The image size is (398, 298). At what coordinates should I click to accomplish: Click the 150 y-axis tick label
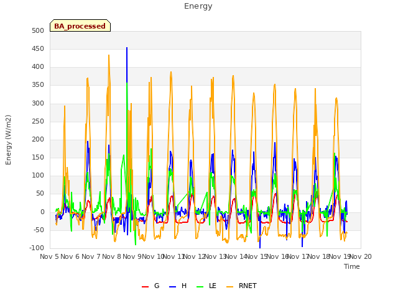click(38, 157)
